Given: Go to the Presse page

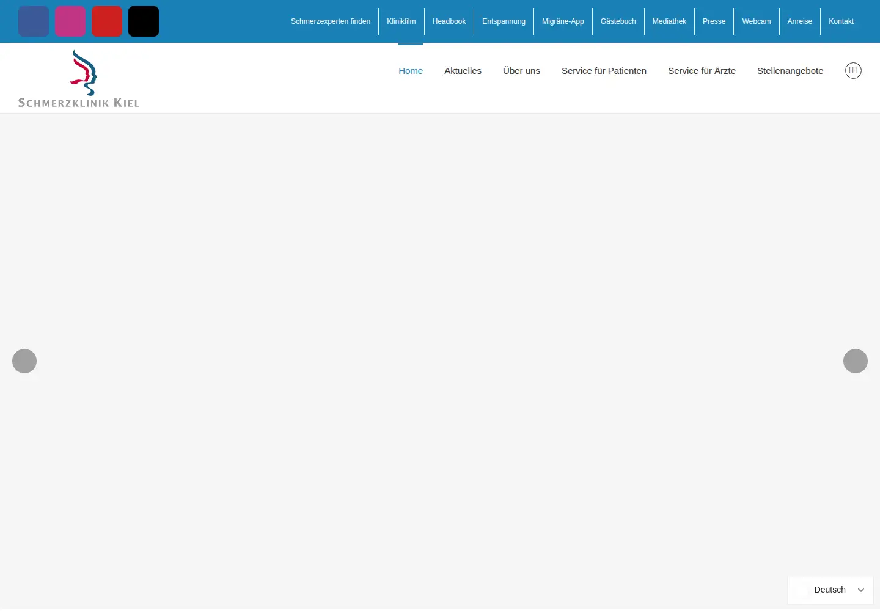Looking at the screenshot, I should [x=714, y=21].
